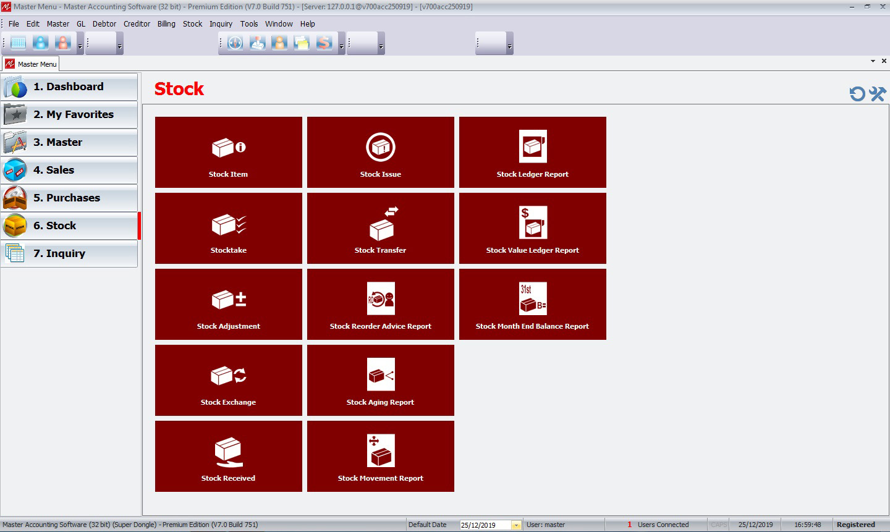Click the 16:59:48 clock in status bar
Viewport: 890px width, 532px height.
coord(808,525)
